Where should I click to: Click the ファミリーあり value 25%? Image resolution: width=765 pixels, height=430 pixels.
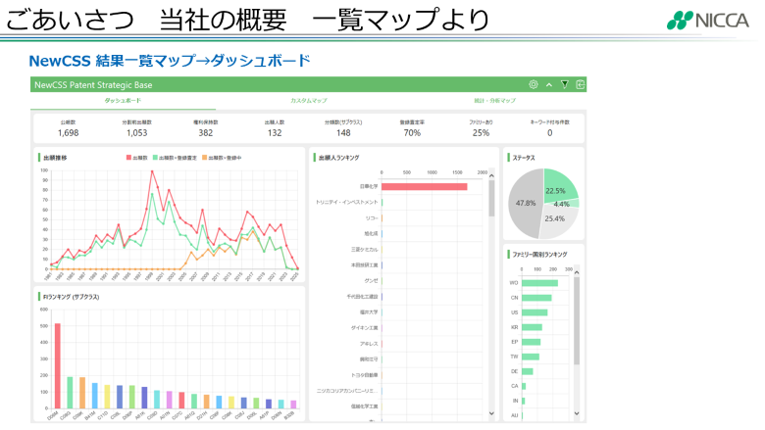point(481,133)
